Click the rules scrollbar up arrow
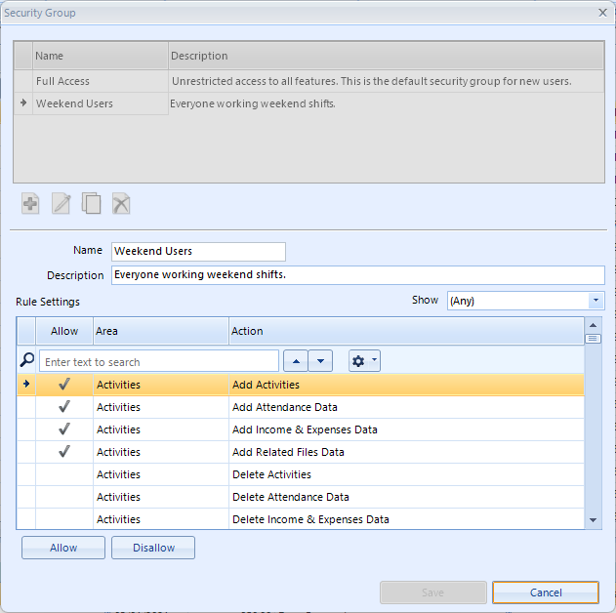Image resolution: width=616 pixels, height=613 pixels. [x=594, y=325]
